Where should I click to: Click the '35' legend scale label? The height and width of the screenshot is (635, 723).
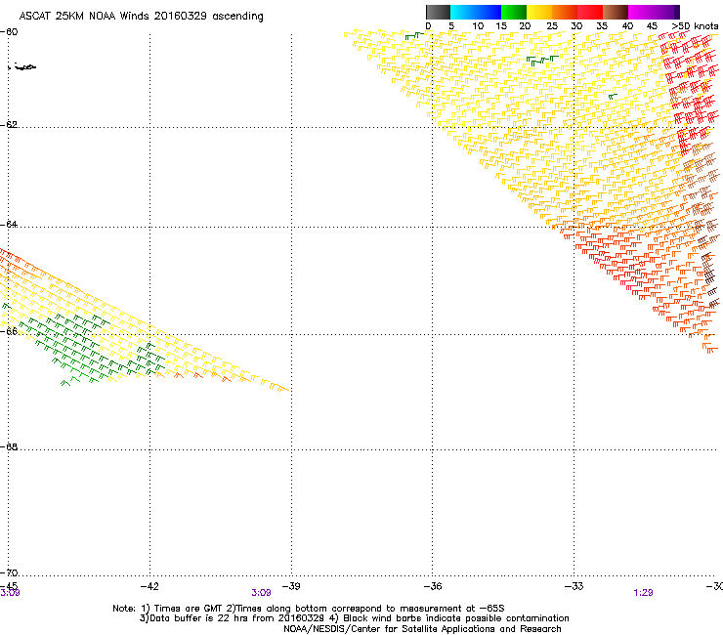click(602, 26)
